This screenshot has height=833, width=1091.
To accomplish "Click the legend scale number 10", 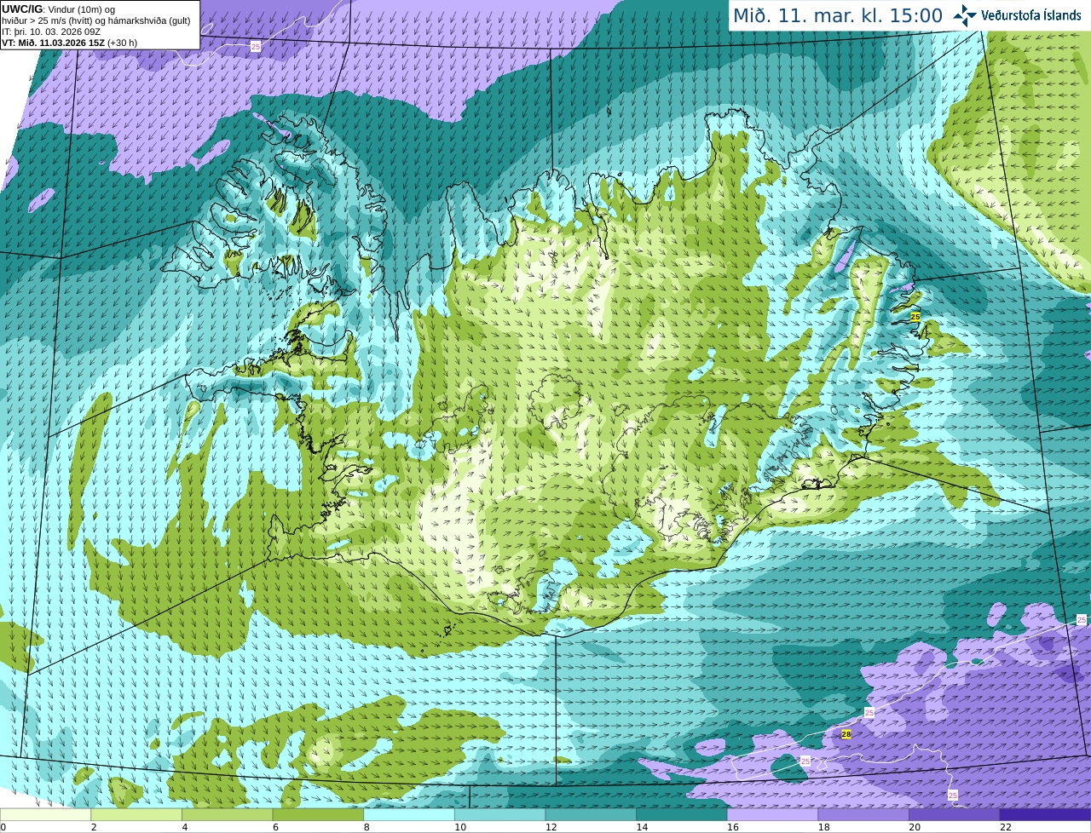I will [460, 826].
